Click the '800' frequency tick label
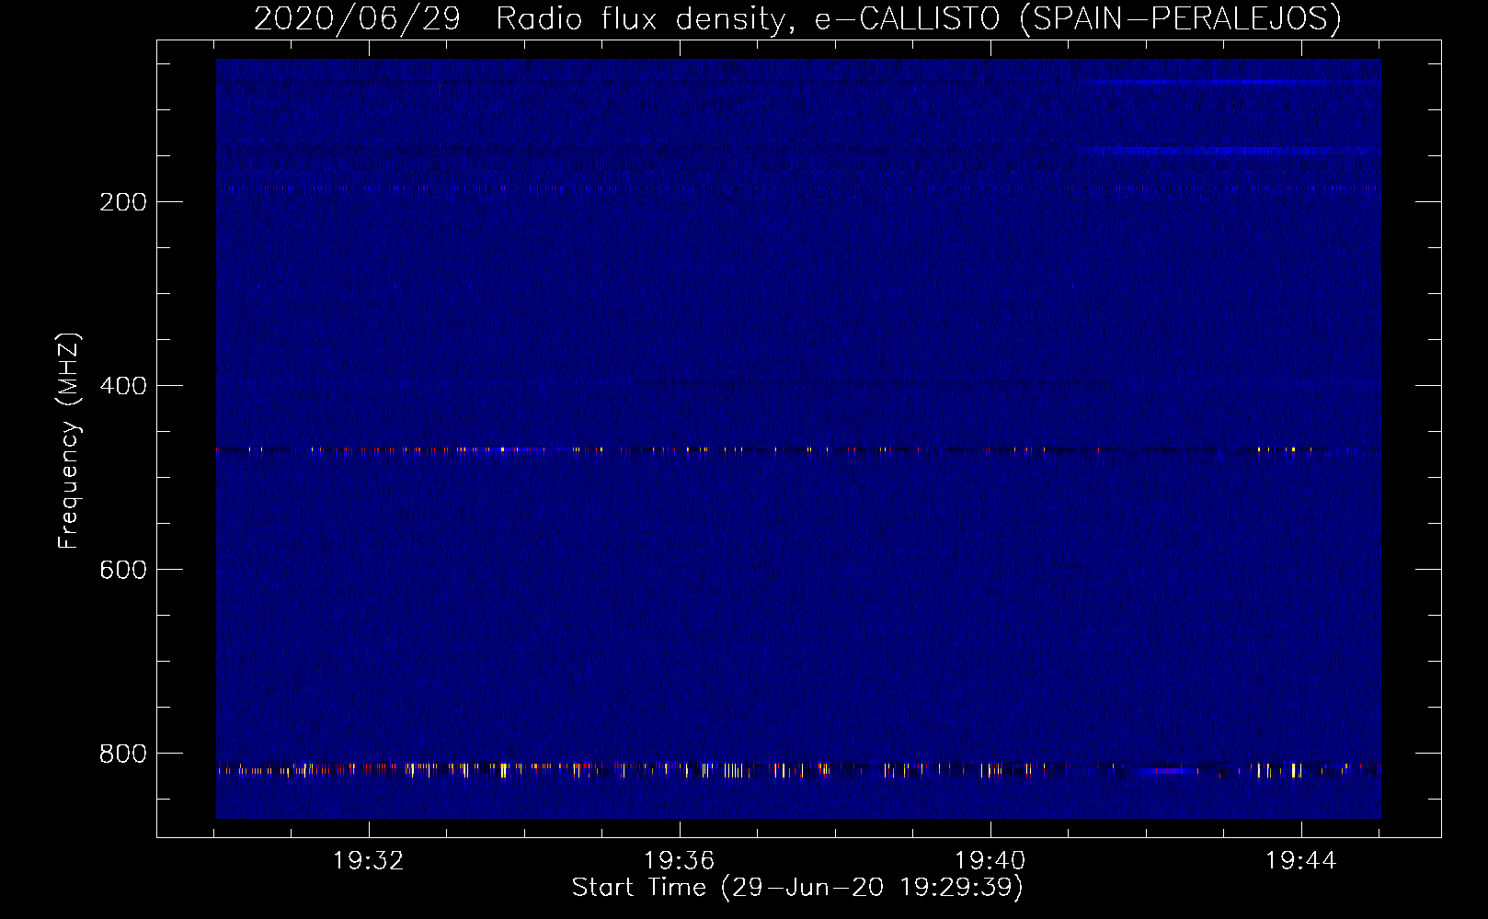Screen dimensions: 1488x919 point(123,754)
